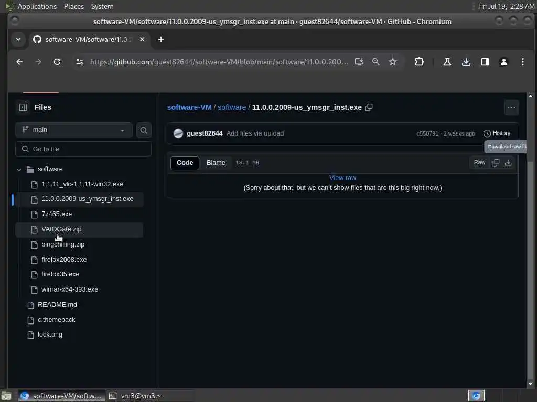Screen dimensions: 537x402
Task: Switch to the Code tab
Action: [x=185, y=163]
